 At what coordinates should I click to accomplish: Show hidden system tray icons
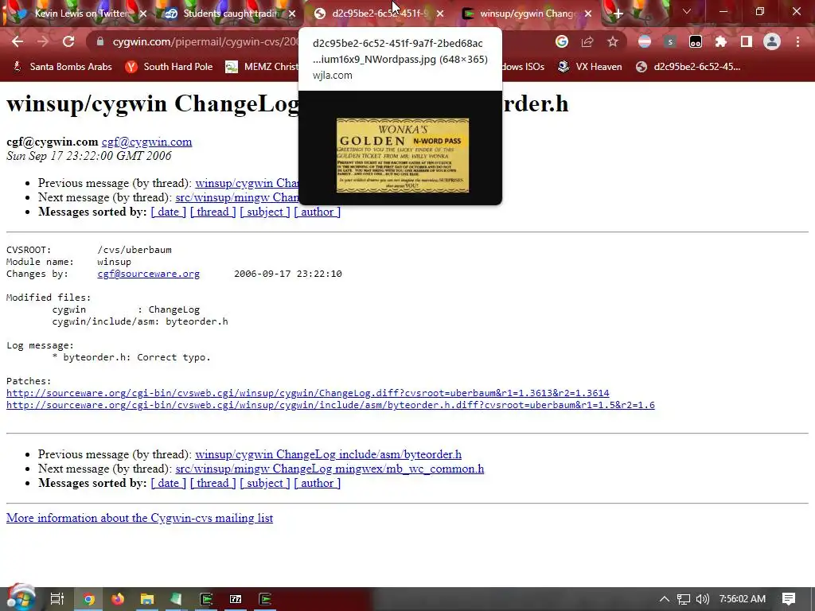click(x=665, y=599)
